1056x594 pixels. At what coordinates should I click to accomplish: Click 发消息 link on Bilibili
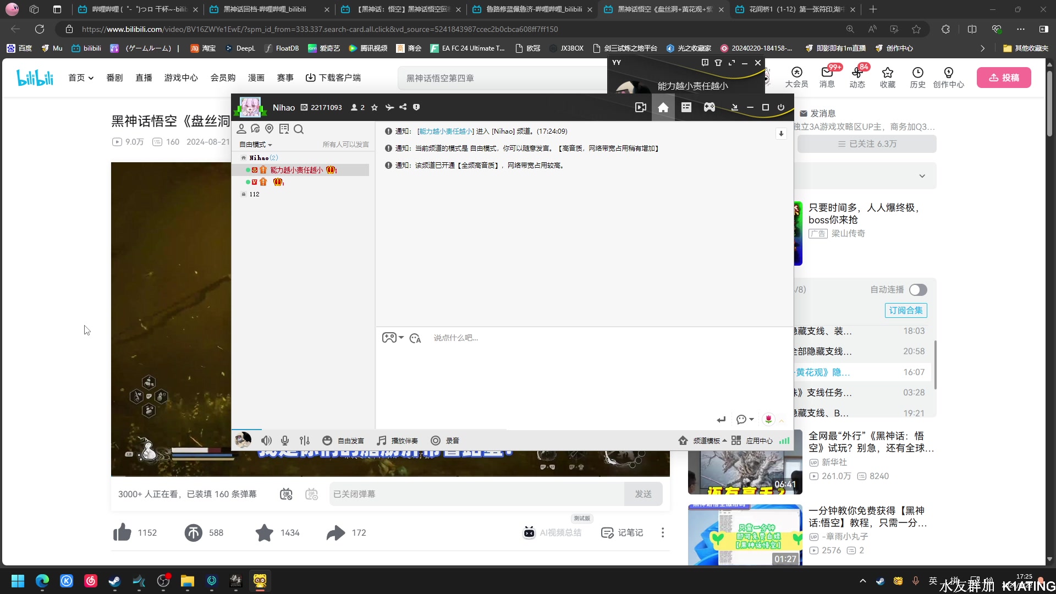pyautogui.click(x=817, y=113)
